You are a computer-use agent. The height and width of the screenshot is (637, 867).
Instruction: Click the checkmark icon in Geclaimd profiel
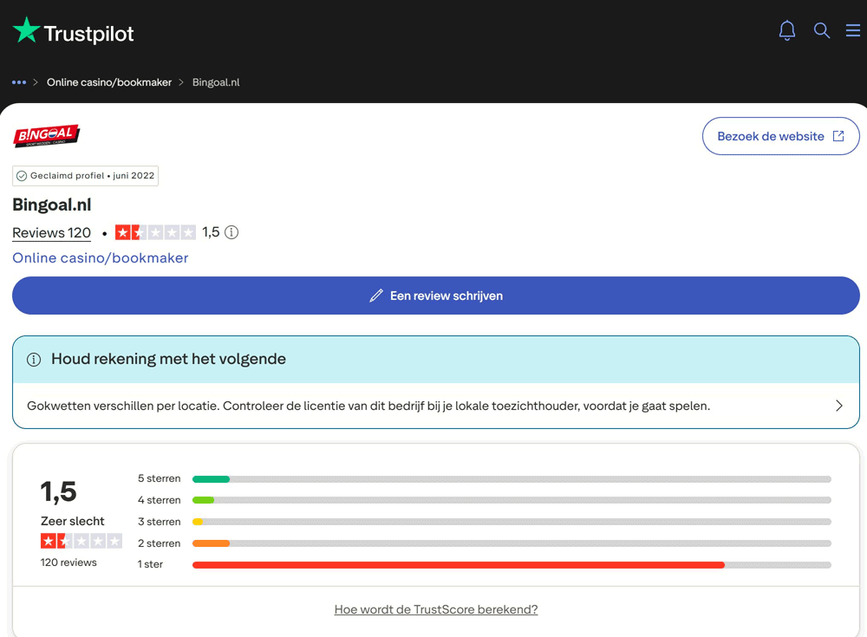(22, 176)
